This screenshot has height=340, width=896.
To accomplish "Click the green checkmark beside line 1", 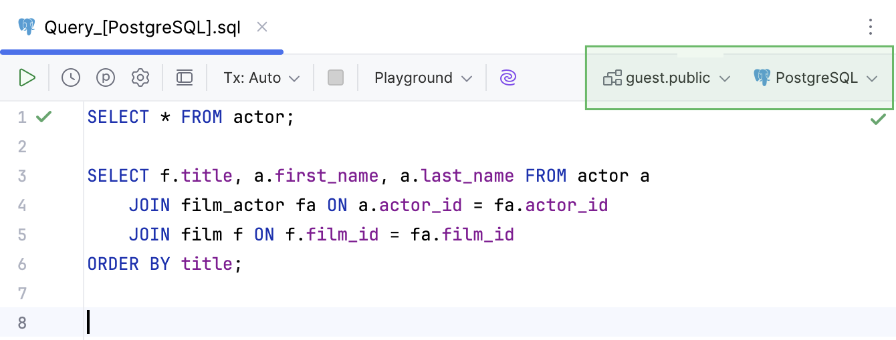I will pyautogui.click(x=43, y=118).
